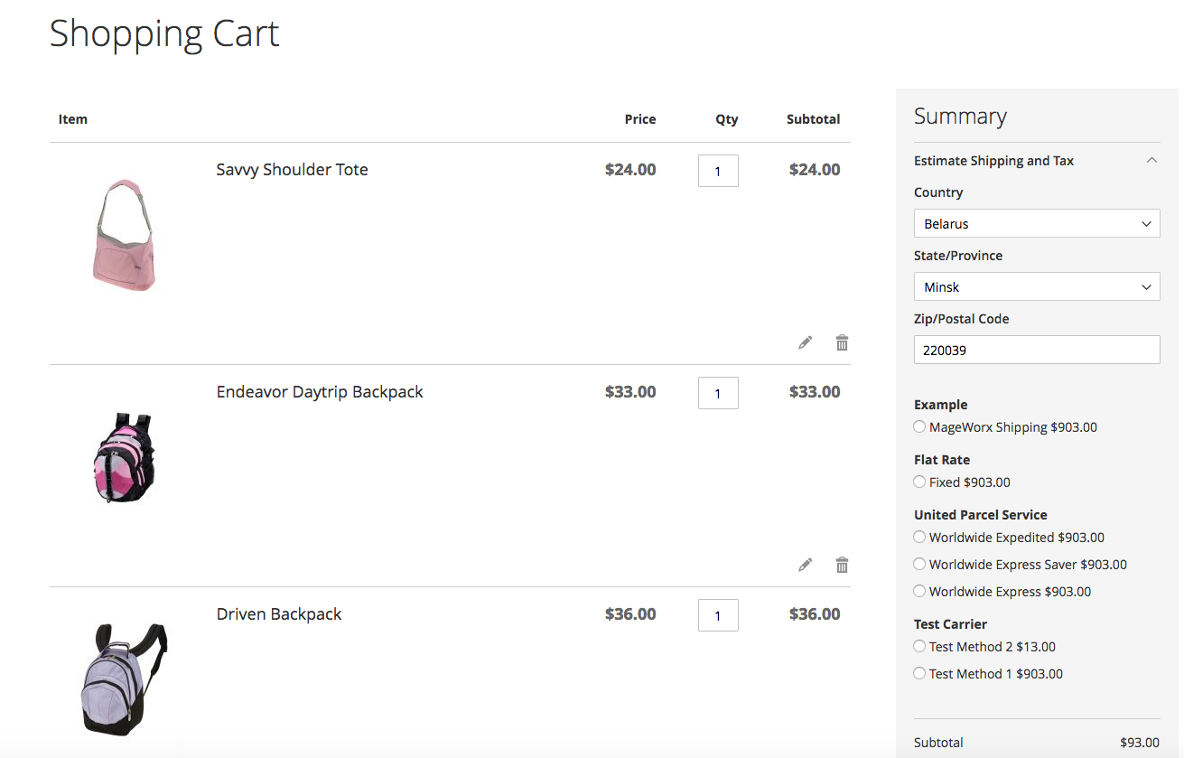
Task: Choose Flat Rate Fixed $903.00 shipping
Action: pyautogui.click(x=919, y=482)
